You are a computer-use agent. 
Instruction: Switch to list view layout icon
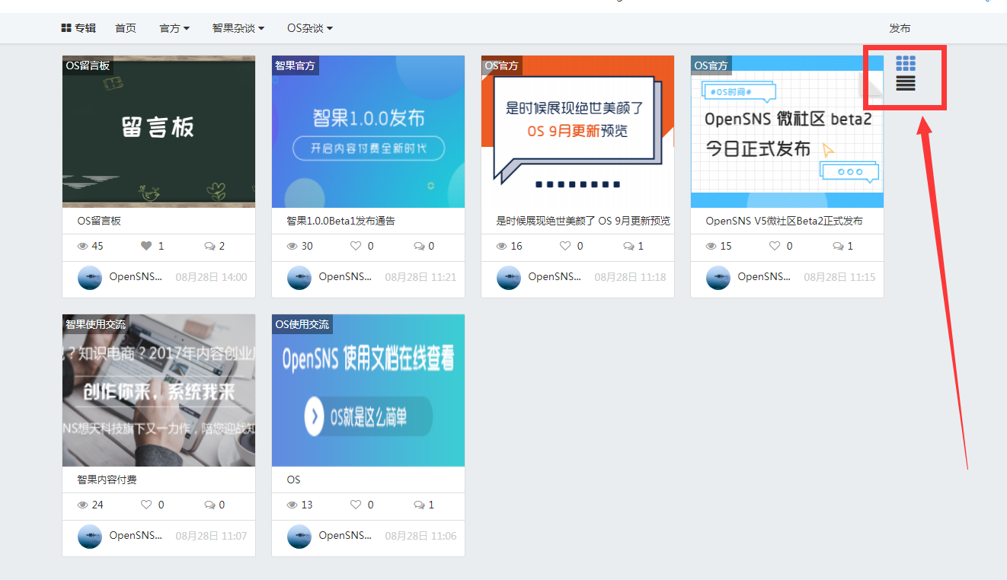click(x=906, y=83)
